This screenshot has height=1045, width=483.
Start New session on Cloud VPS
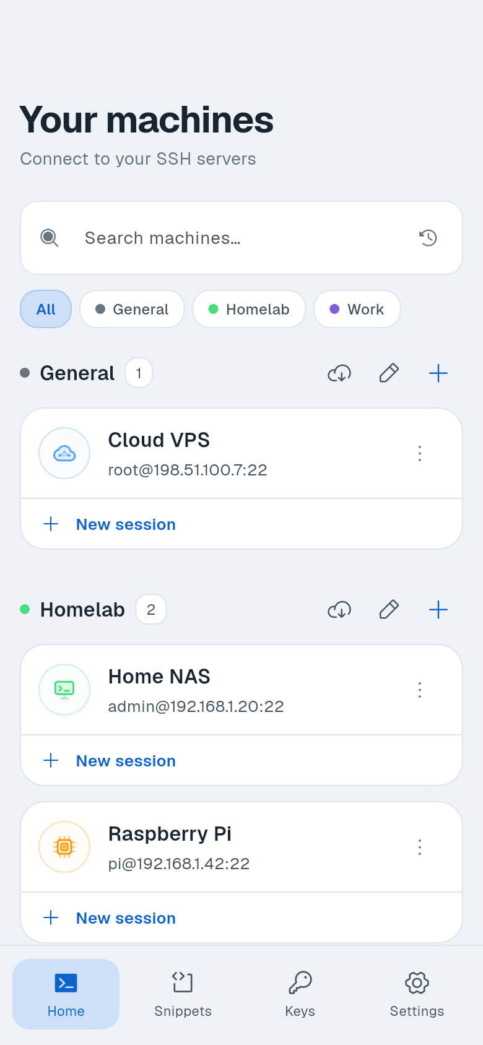(241, 524)
